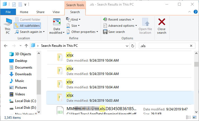
Task: Click the Up arrow navigation button
Action: coord(26,46)
